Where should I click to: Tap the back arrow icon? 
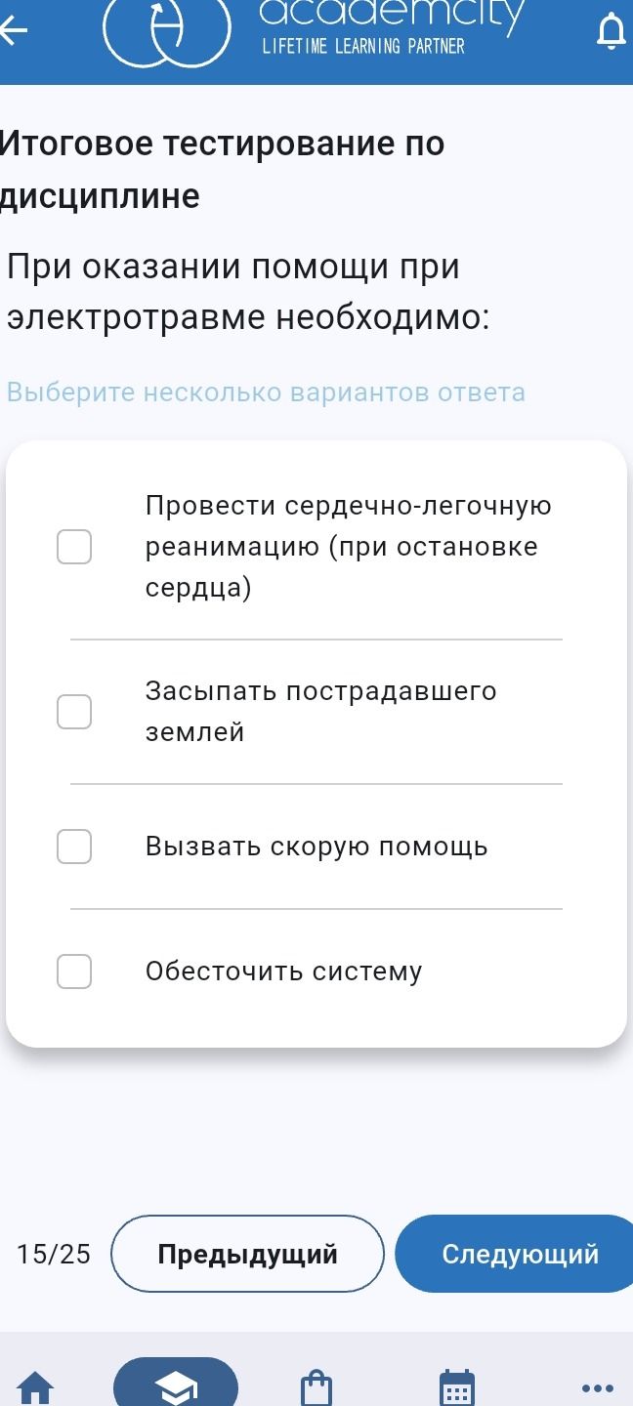pos(13,31)
